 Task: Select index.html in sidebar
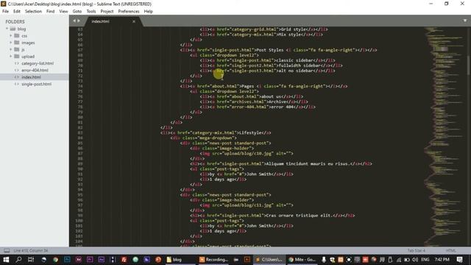(x=31, y=77)
